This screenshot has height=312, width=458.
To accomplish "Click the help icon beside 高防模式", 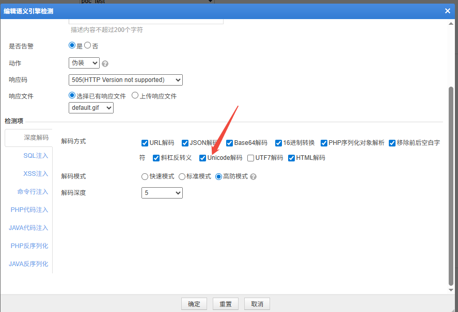I will coord(253,176).
